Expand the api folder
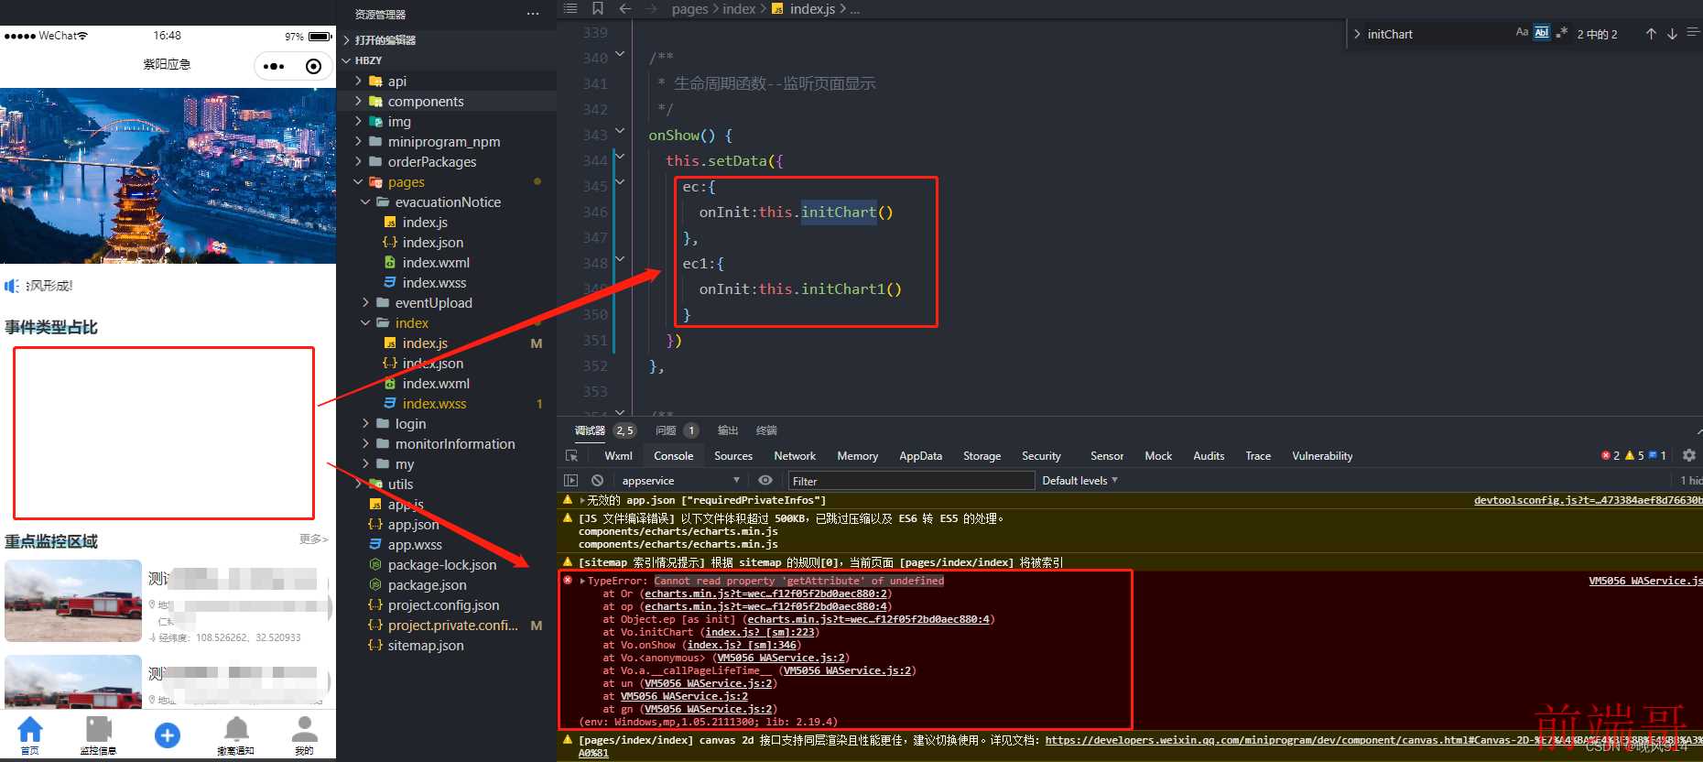1703x762 pixels. (358, 81)
